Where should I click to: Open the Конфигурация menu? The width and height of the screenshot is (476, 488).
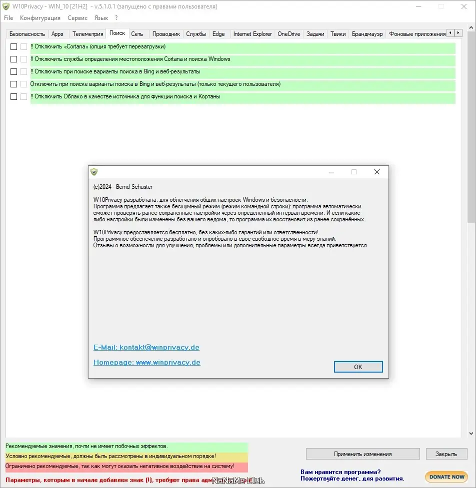click(x=40, y=18)
